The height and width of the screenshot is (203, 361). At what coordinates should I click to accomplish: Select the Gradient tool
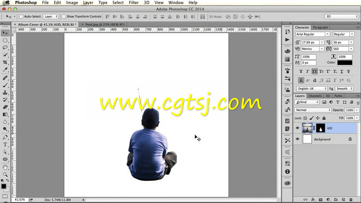click(5, 115)
